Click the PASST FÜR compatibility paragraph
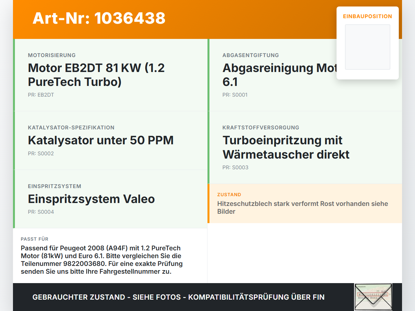The image size is (415, 311). tap(102, 260)
